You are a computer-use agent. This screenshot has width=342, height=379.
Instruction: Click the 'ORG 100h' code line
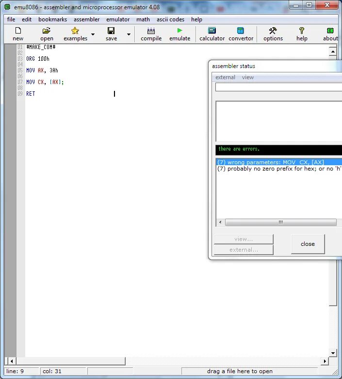[38, 59]
